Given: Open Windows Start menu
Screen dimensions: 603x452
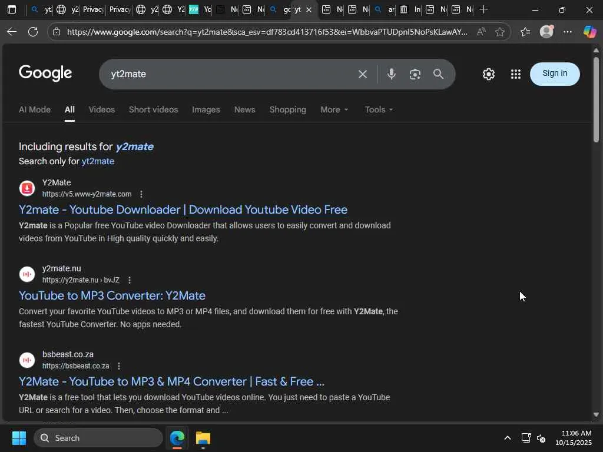Looking at the screenshot, I should point(19,438).
